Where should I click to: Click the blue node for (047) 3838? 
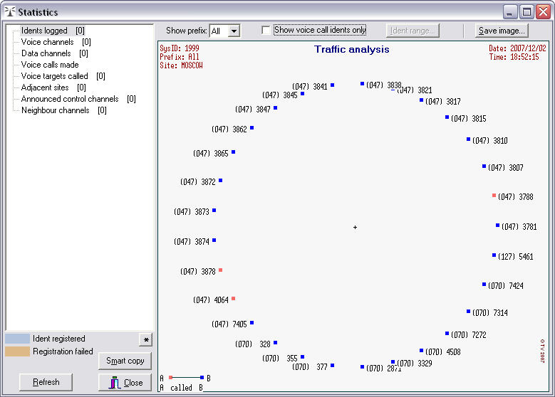[362, 84]
